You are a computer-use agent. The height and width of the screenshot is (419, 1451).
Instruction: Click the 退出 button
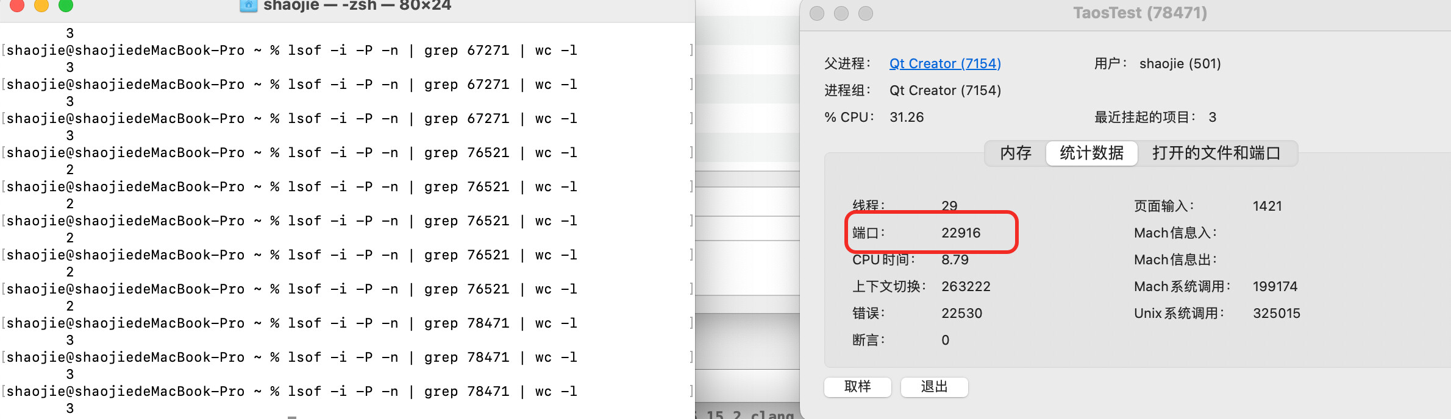click(934, 387)
